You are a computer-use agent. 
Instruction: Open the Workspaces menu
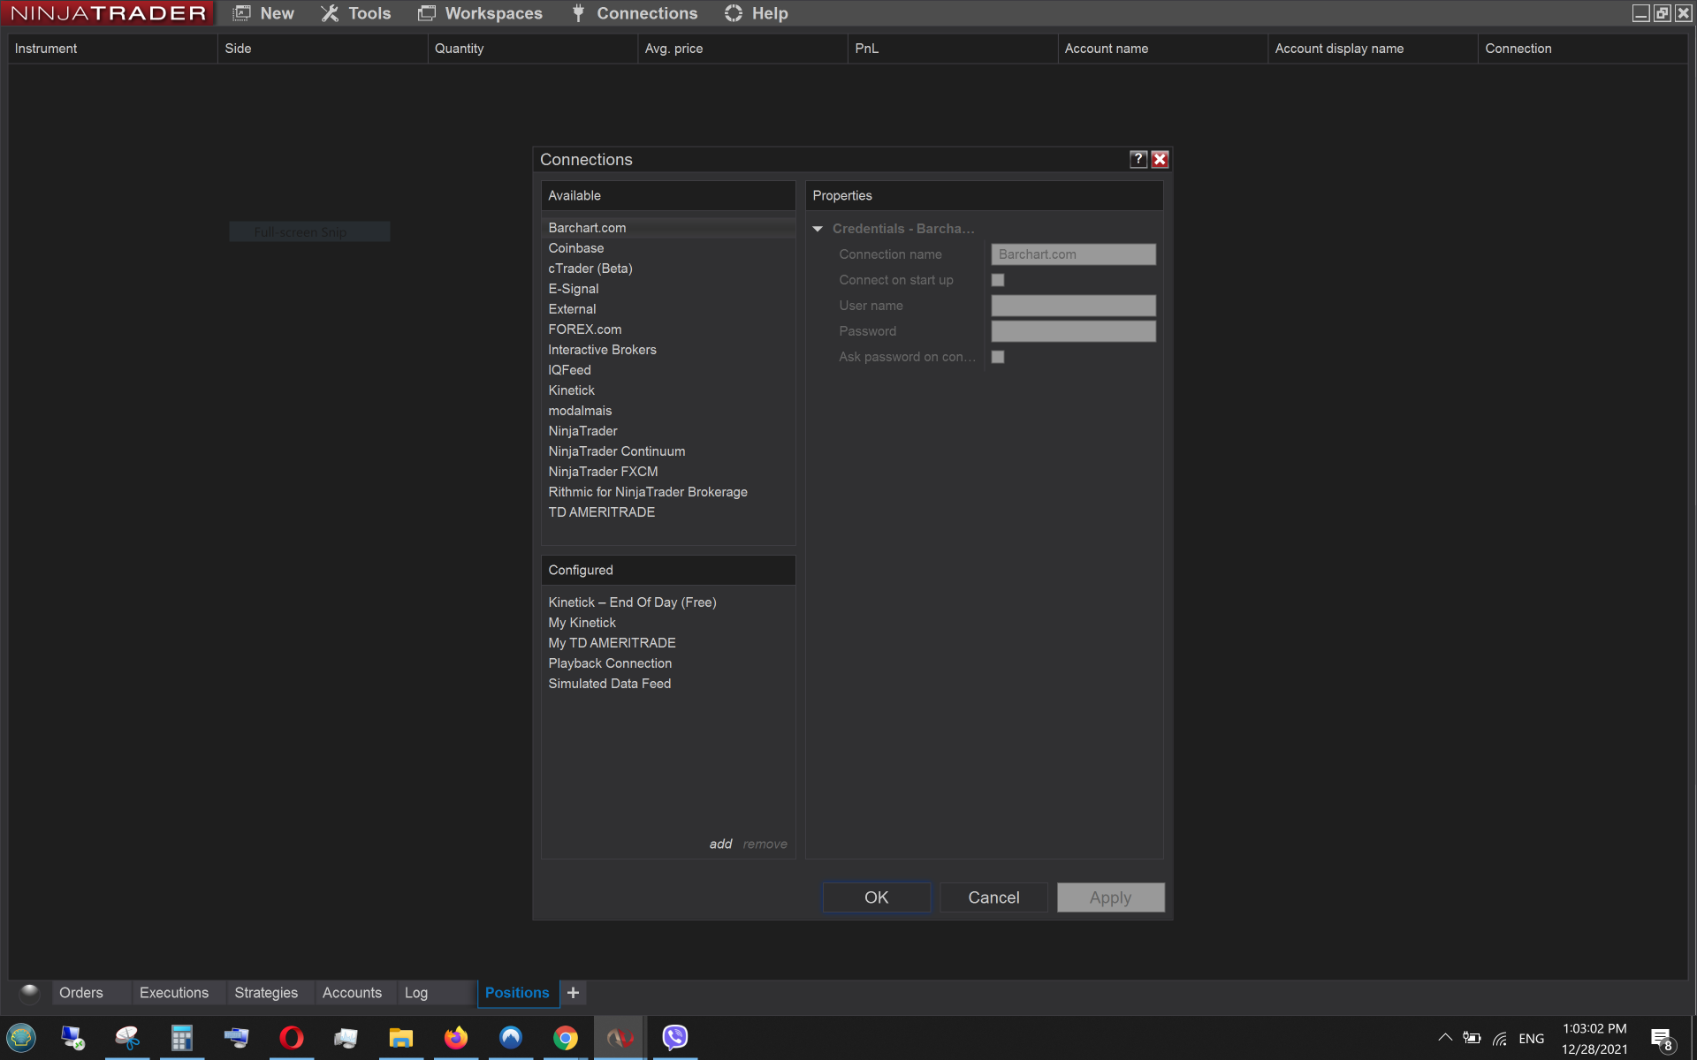click(481, 13)
